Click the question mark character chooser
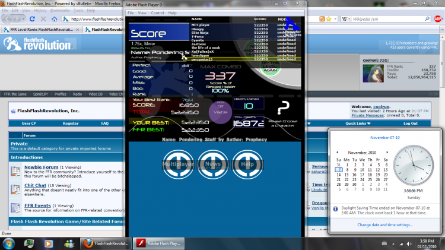This screenshot has width=445, height=250. (283, 107)
